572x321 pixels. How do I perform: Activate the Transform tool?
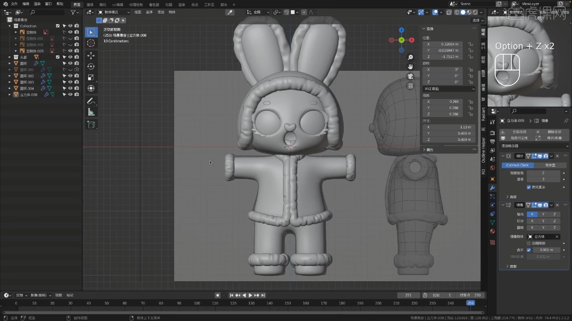click(x=91, y=89)
